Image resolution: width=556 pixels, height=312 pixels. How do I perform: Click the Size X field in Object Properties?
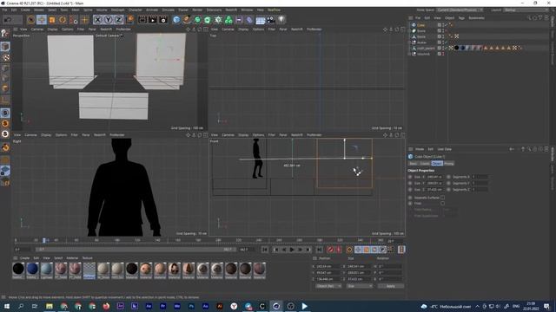(x=434, y=177)
